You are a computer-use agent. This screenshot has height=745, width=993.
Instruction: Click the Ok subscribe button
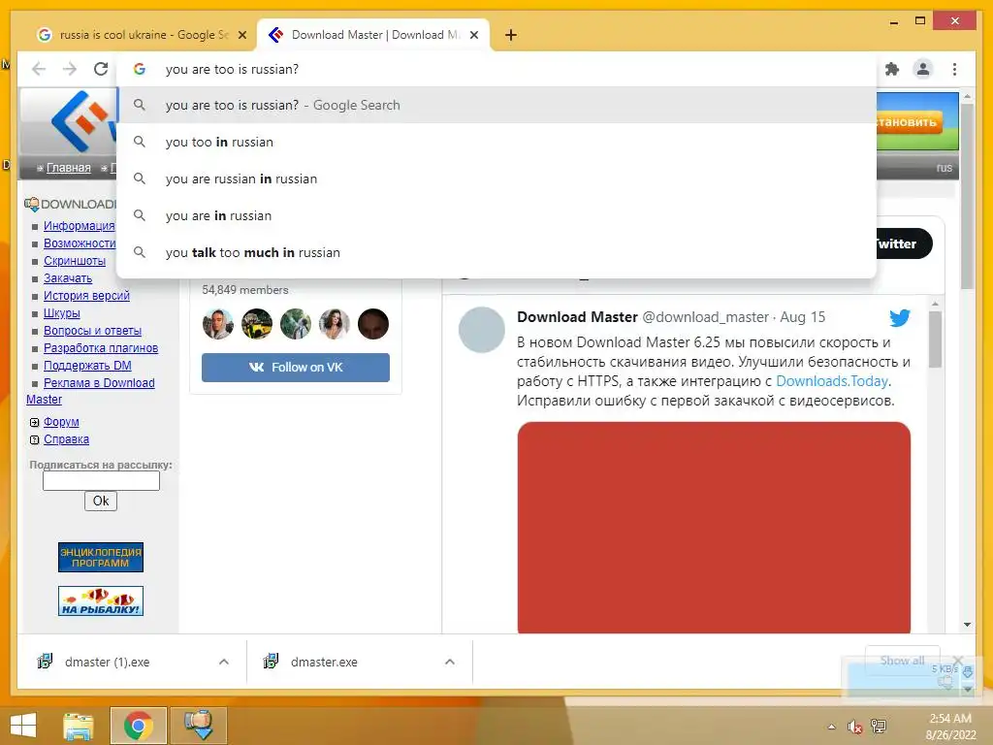[101, 502]
